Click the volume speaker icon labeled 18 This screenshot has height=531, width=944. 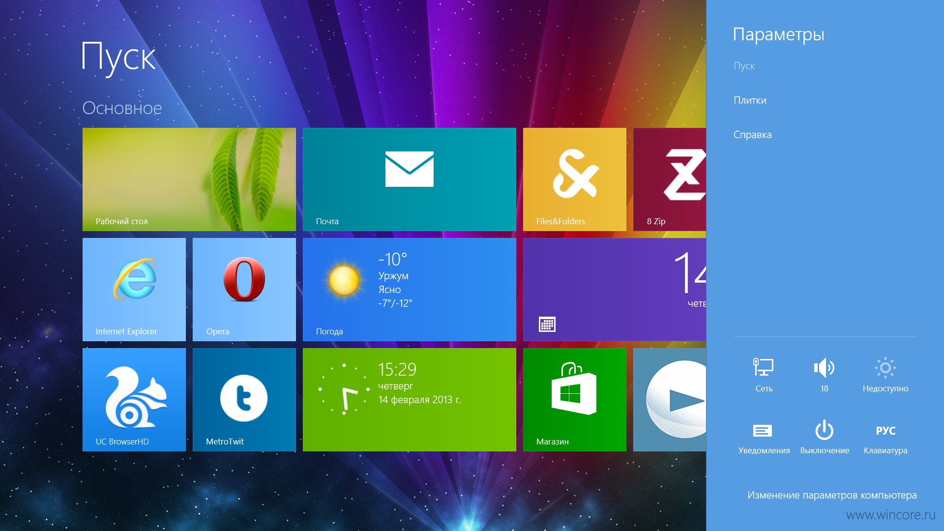click(825, 375)
